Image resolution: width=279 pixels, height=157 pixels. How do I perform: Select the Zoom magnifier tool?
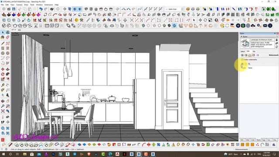tap(3, 106)
